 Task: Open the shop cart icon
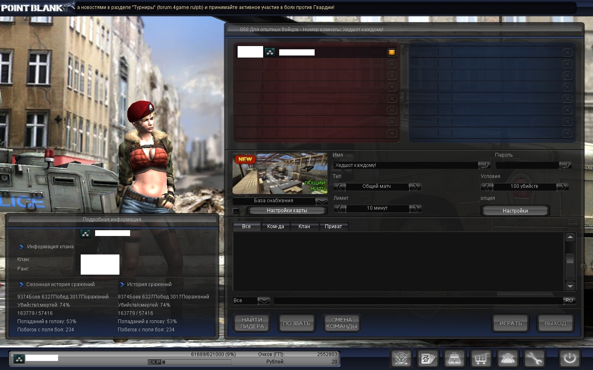[481, 358]
